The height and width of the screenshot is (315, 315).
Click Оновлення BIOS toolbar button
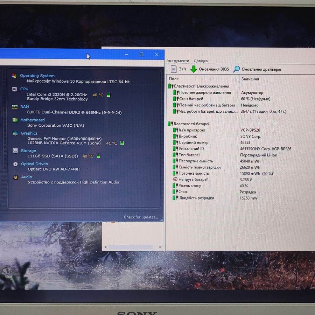pyautogui.click(x=210, y=69)
